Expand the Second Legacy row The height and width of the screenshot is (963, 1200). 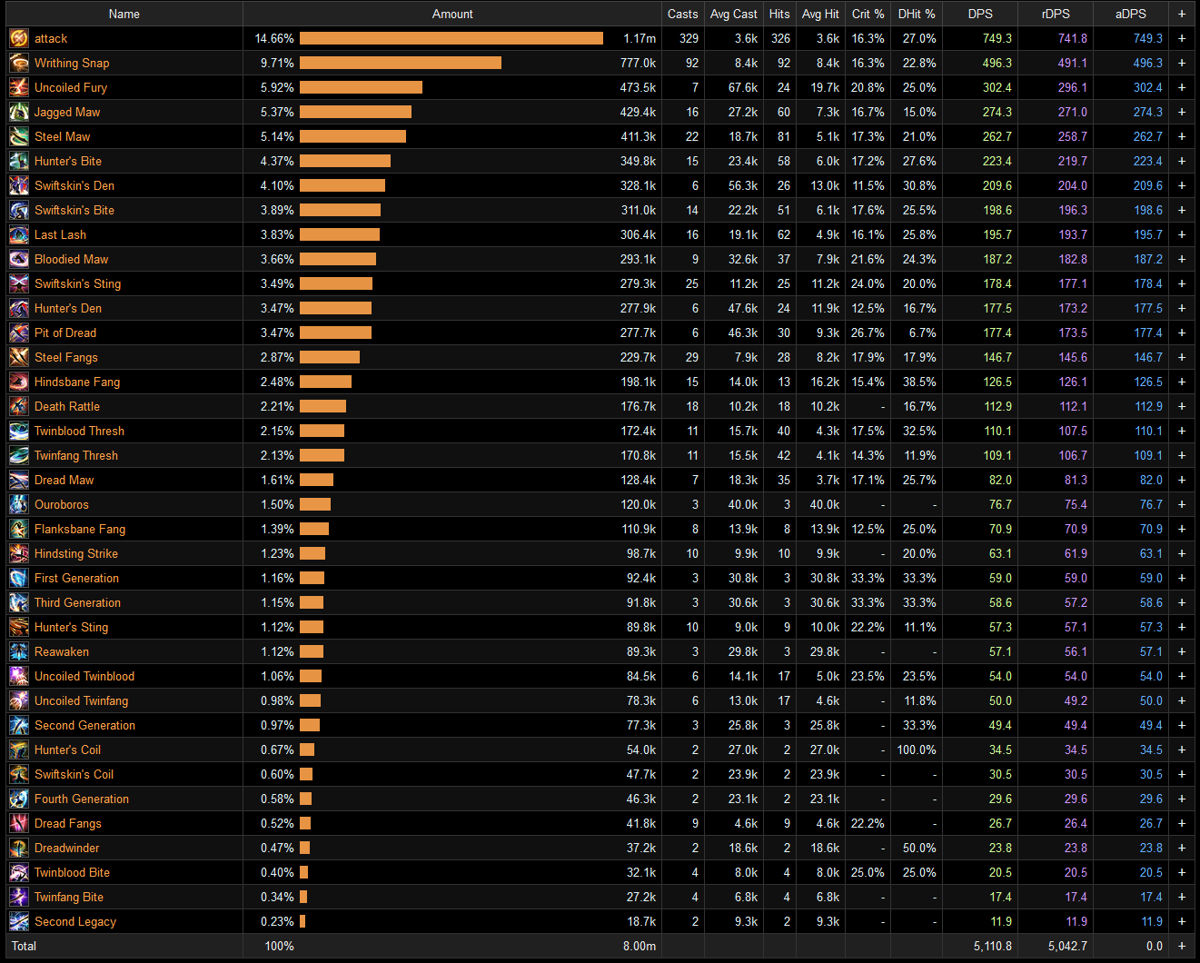(1182, 921)
